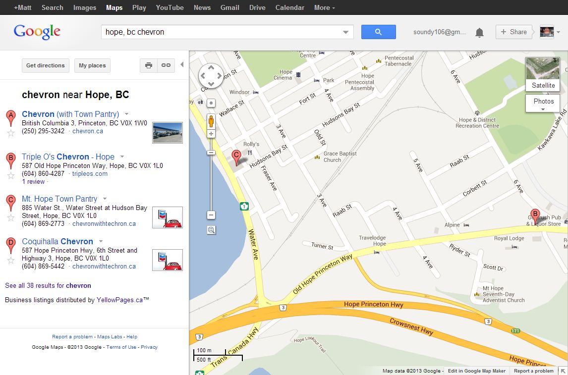Open Calendar from top bar
This screenshot has height=375, width=568.
290,7
